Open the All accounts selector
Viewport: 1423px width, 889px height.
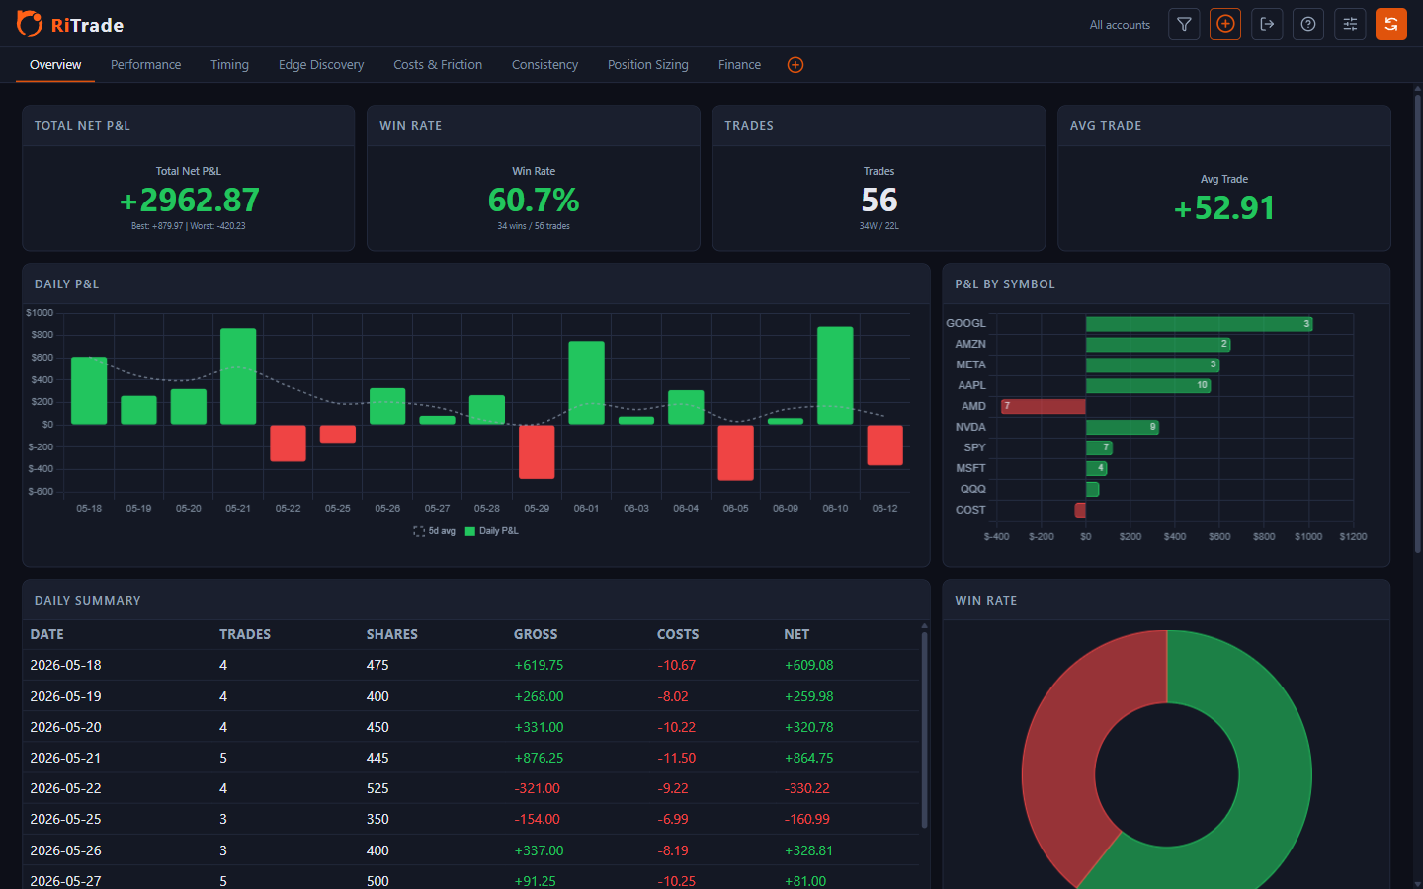click(1120, 25)
